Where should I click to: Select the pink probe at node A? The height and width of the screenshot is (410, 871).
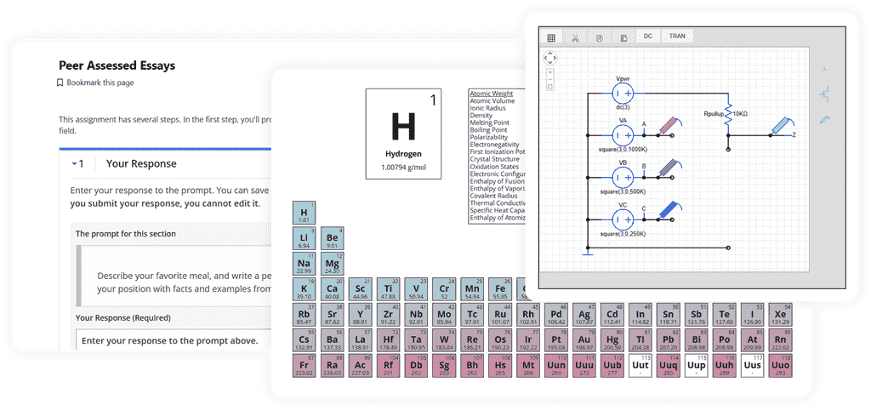point(669,126)
